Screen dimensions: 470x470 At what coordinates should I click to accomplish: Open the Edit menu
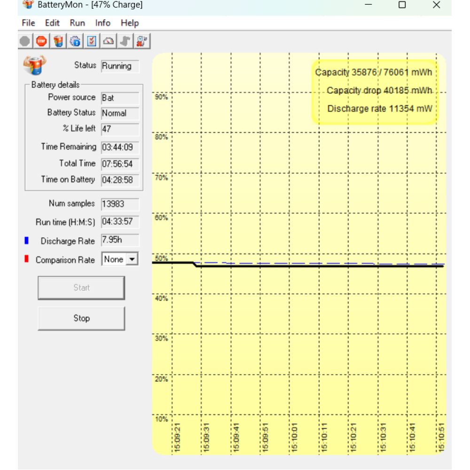[52, 23]
